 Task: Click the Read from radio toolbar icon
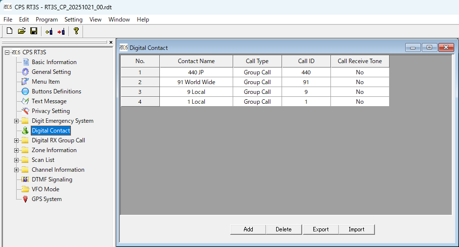[49, 31]
